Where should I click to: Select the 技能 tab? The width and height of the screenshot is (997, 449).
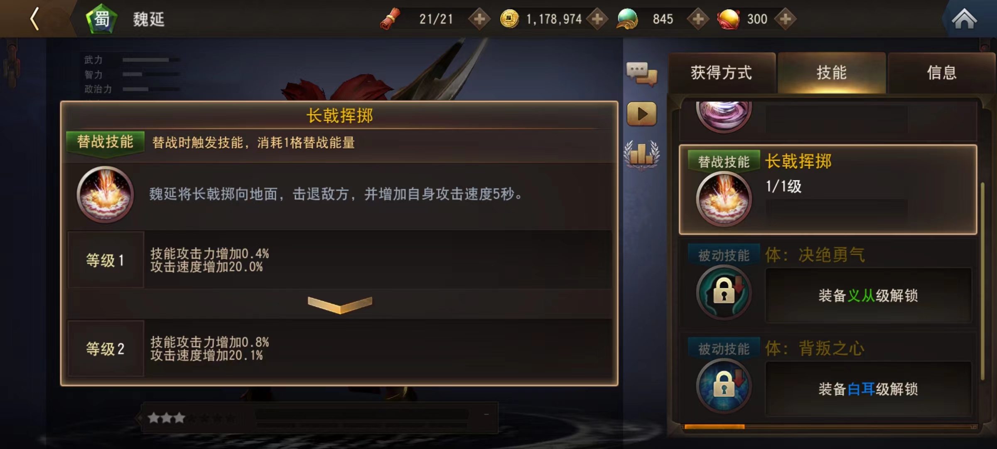[832, 73]
